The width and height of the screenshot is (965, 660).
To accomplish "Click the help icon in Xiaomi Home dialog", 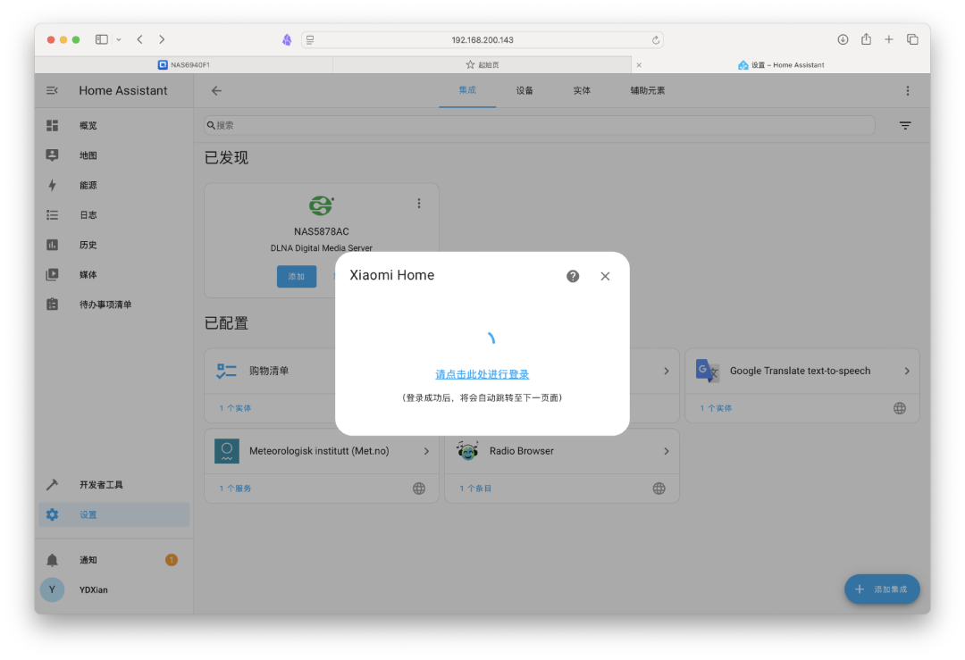I will [573, 276].
